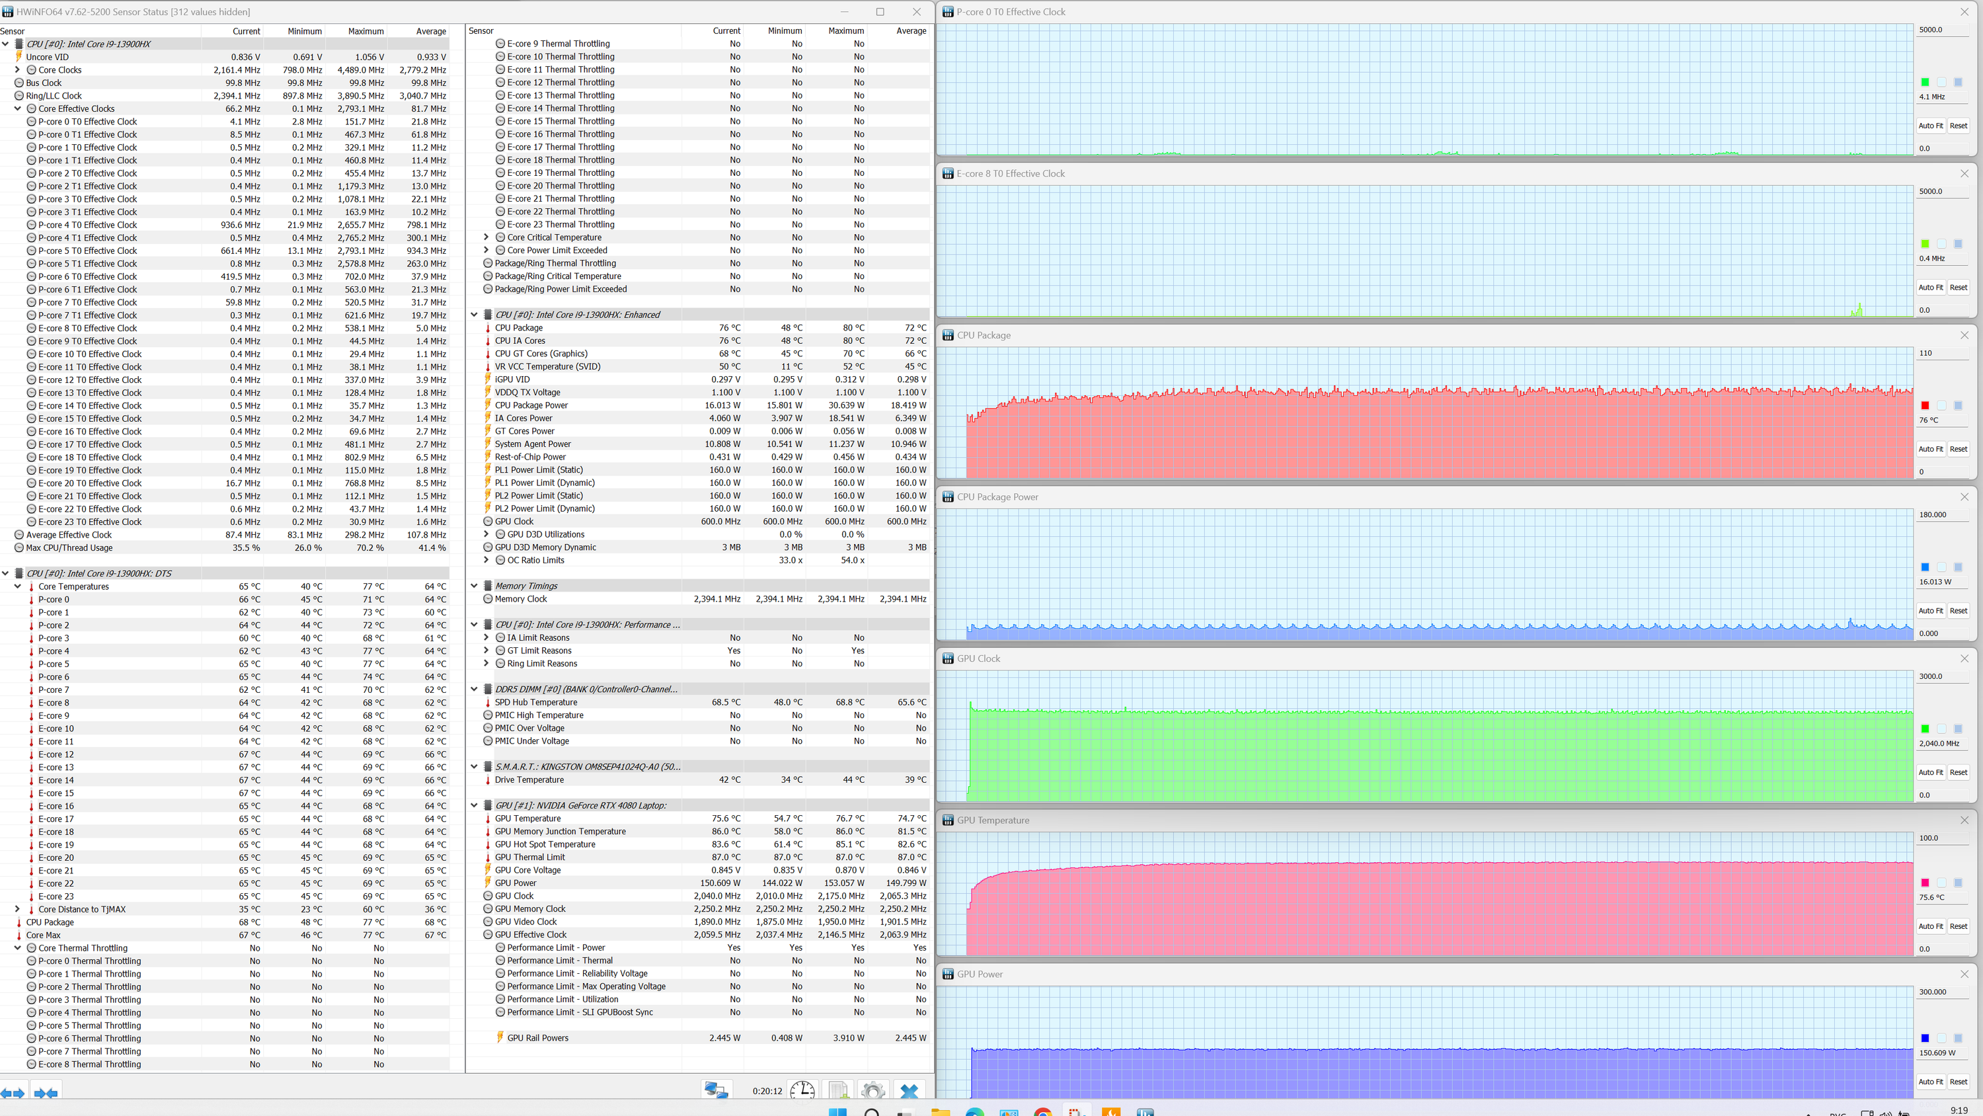Start logging with the sheet icon
This screenshot has width=1983, height=1116.
tap(837, 1090)
